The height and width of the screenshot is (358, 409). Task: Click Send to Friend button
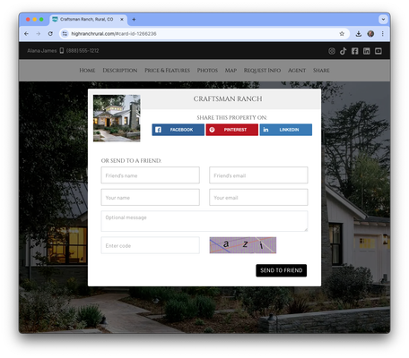pos(281,270)
